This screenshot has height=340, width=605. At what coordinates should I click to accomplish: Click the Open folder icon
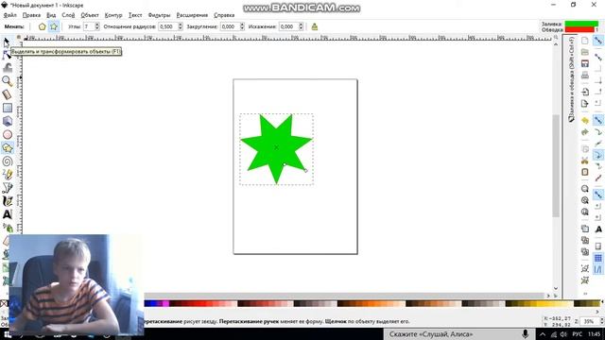tap(585, 52)
